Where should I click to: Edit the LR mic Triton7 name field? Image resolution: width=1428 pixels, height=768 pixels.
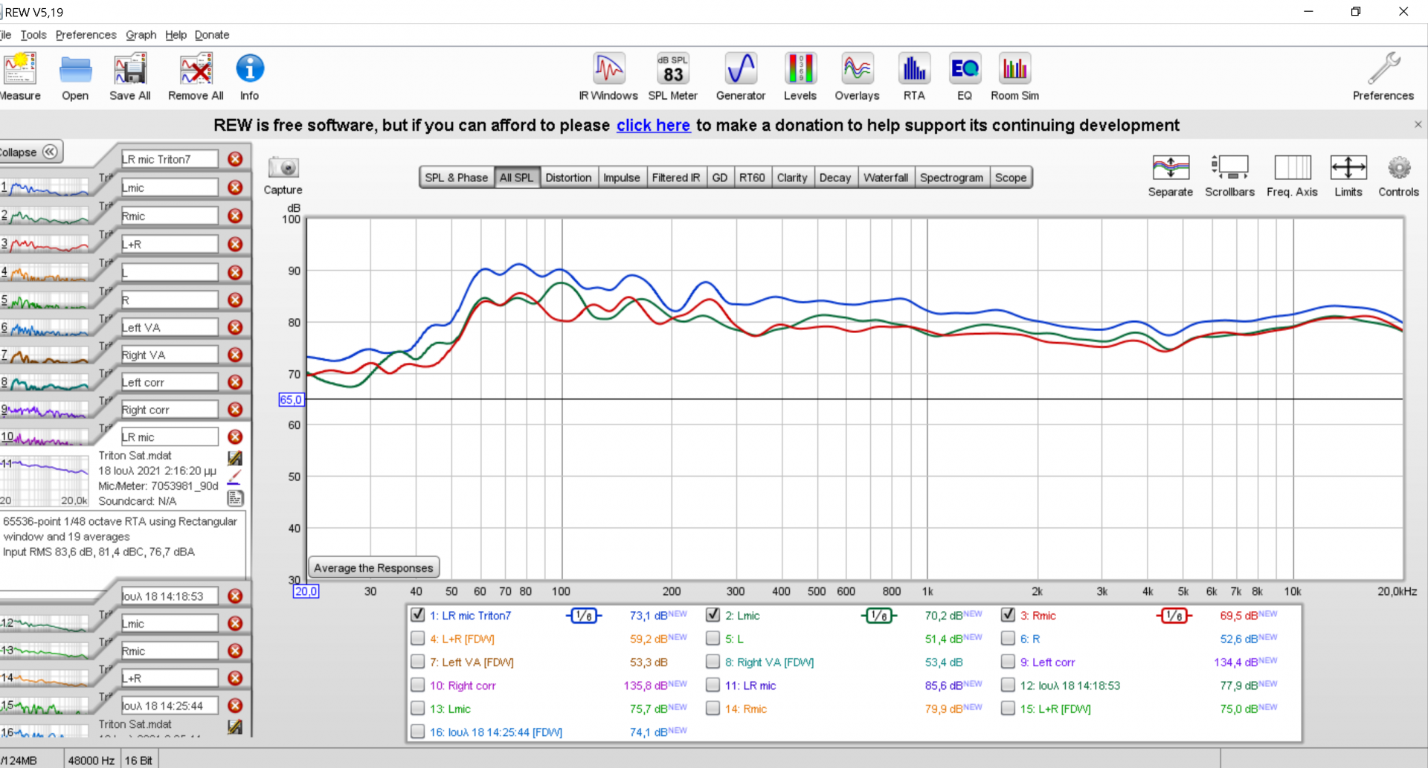[x=170, y=159]
